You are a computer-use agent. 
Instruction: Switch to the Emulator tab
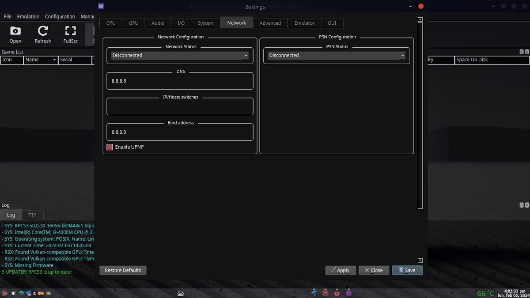[x=304, y=23]
